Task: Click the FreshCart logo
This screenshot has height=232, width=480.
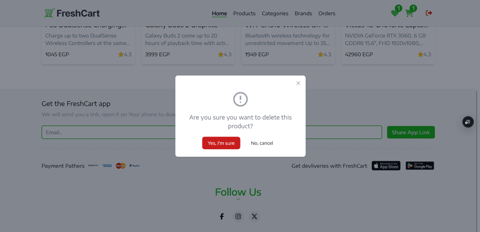Action: [x=72, y=13]
